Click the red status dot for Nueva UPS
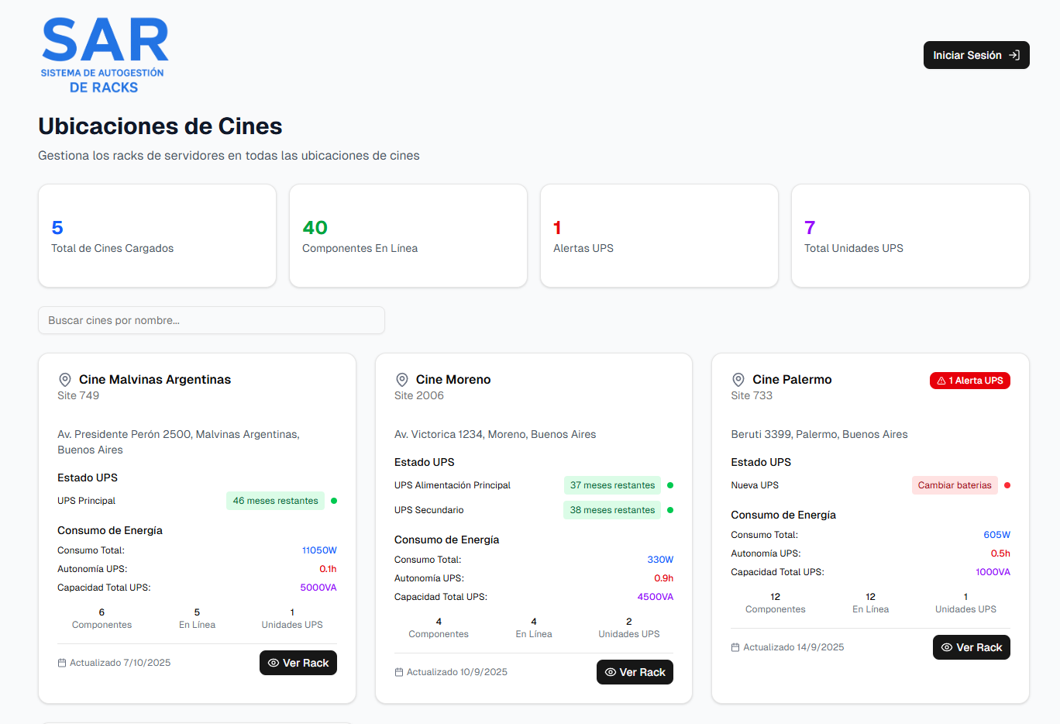 pos(1007,485)
